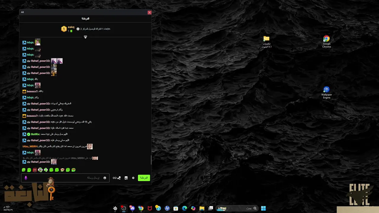Image resolution: width=379 pixels, height=213 pixels.
Task: Insert the green emote wearing red hat
Action: [62, 170]
